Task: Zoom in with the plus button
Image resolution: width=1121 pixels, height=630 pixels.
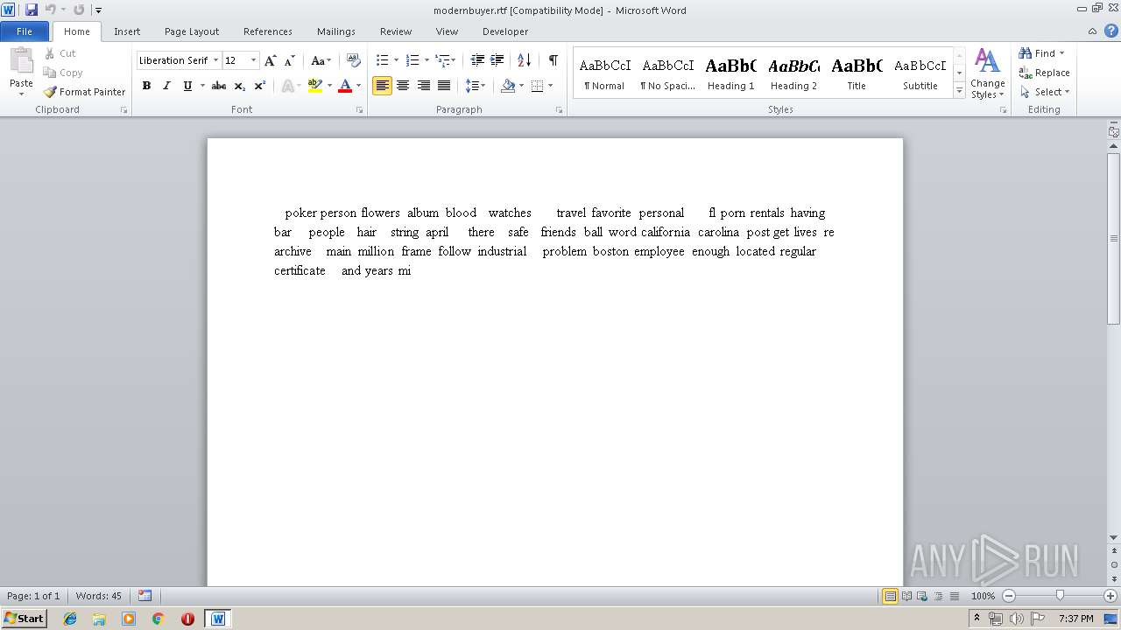Action: (1110, 596)
